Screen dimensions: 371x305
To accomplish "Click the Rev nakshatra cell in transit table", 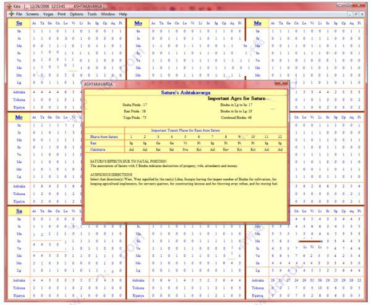I will (x=226, y=150).
